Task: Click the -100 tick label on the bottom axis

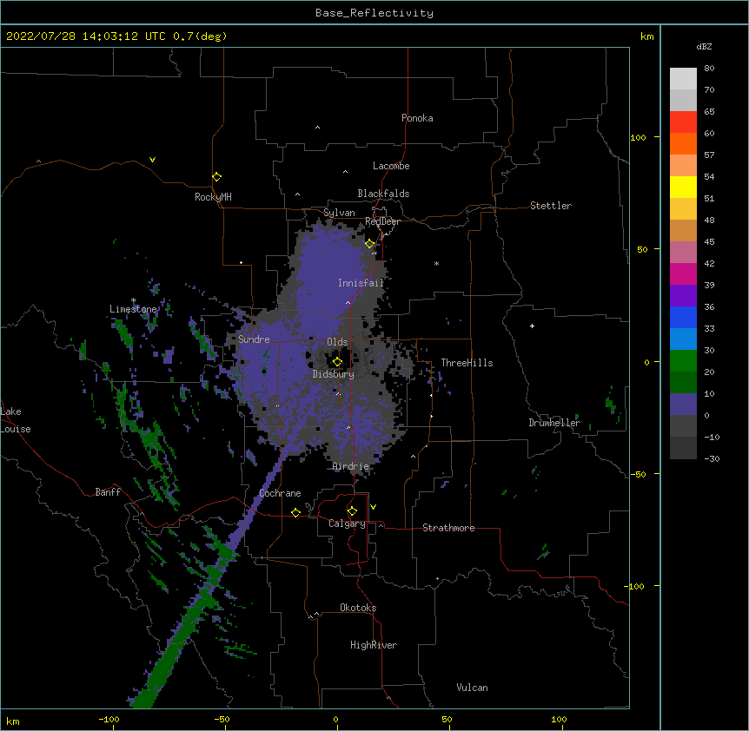Action: pos(109,719)
